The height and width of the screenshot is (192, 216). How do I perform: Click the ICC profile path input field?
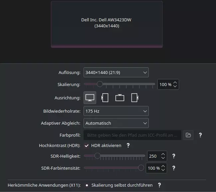(132, 135)
